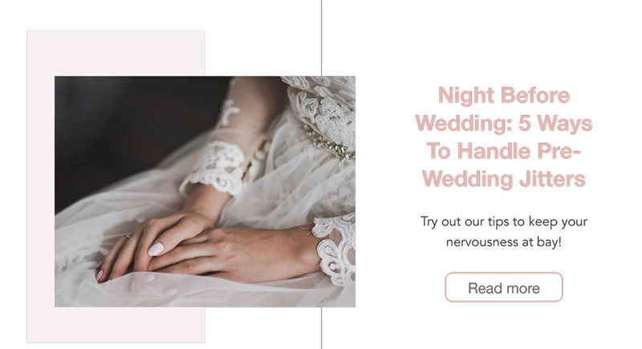Click the pink rectangle below the photo

point(116,324)
